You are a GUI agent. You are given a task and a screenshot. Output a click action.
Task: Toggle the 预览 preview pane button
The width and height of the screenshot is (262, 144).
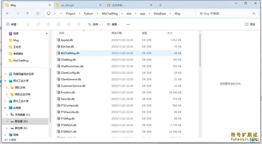coord(250,25)
